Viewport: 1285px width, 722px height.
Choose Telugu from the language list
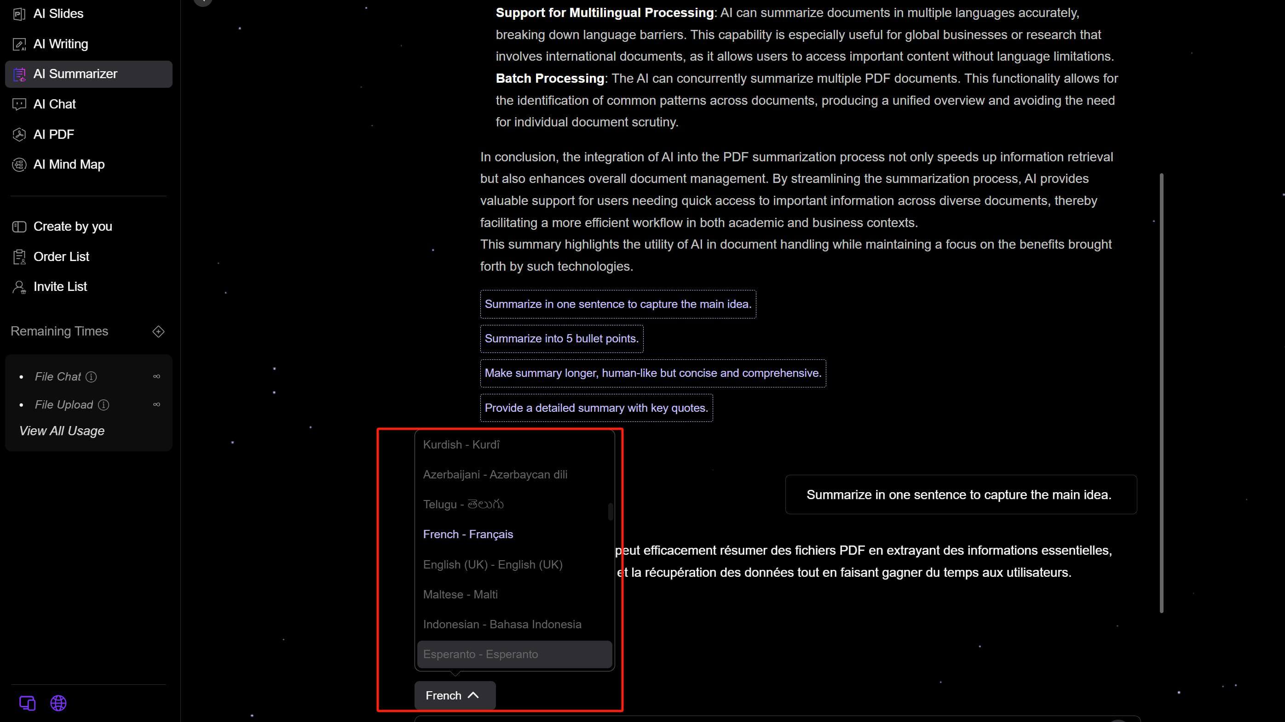click(514, 505)
